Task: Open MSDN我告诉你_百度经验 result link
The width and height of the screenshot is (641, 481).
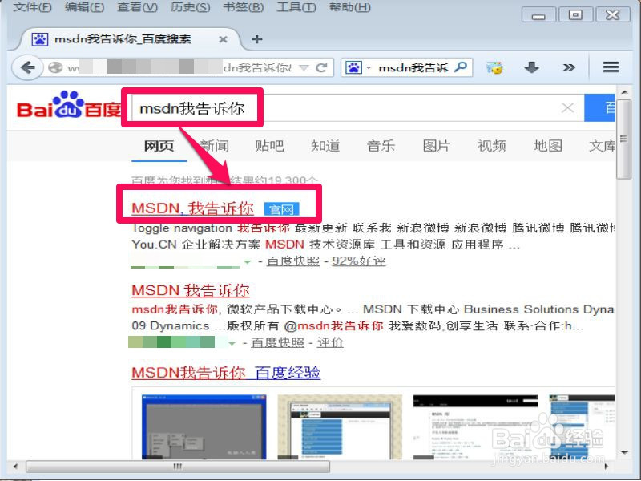Action: click(226, 373)
